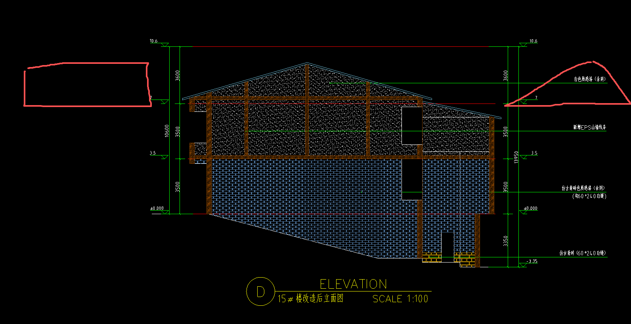
Task: Select the "白色质感漆（余同）" annotation
Action: [x=590, y=79]
